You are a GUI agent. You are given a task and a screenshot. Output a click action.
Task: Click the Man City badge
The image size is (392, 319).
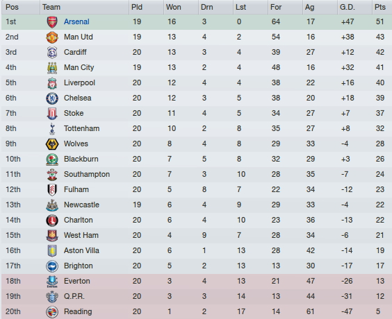point(52,68)
